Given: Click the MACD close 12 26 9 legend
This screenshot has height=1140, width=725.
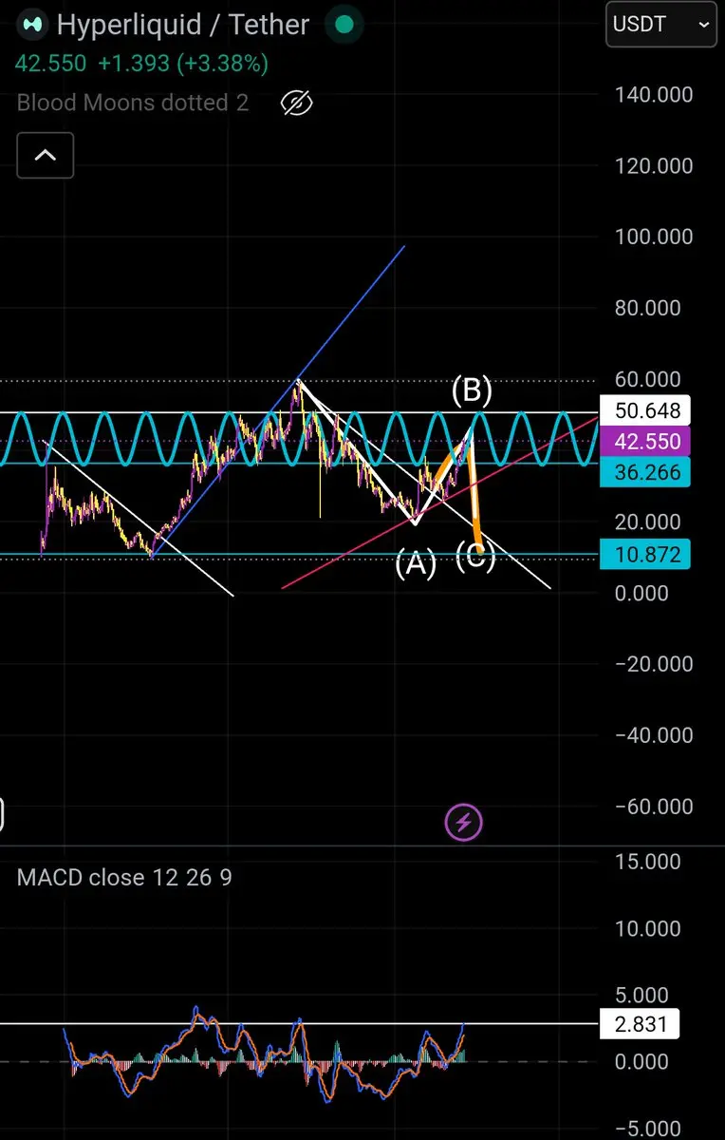Looking at the screenshot, I should coord(124,877).
